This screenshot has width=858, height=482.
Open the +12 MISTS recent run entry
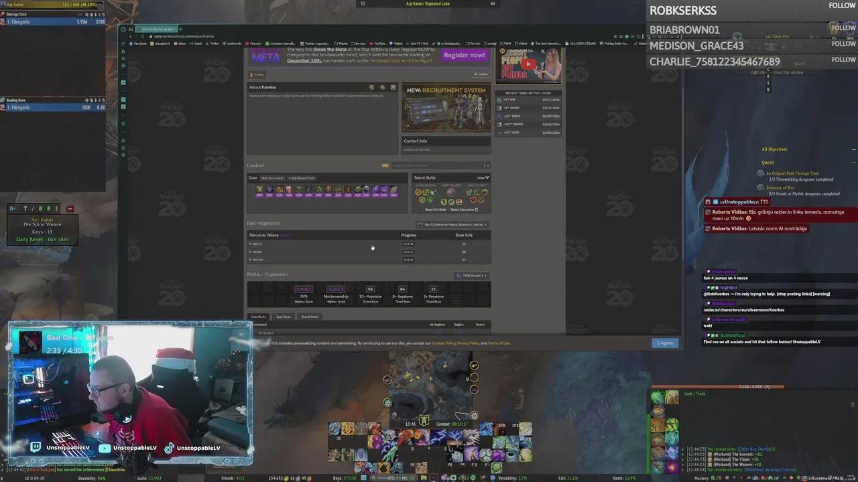pyautogui.click(x=529, y=116)
